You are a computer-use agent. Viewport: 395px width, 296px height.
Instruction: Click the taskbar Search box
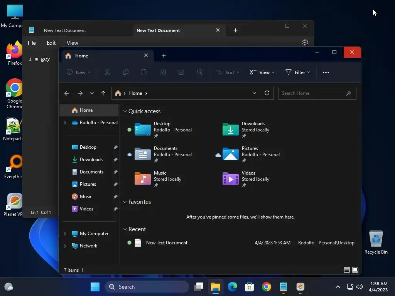147,287
